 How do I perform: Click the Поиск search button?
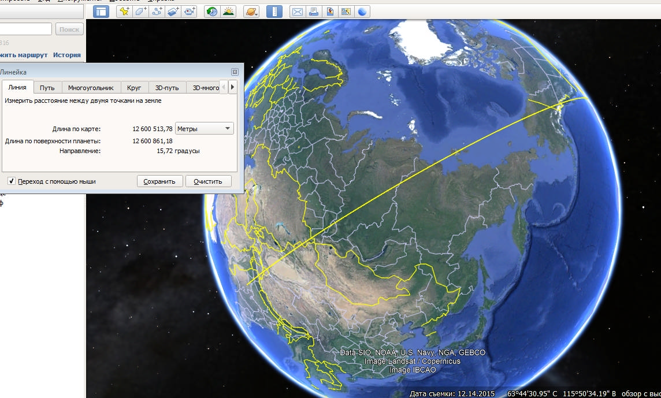pyautogui.click(x=69, y=29)
